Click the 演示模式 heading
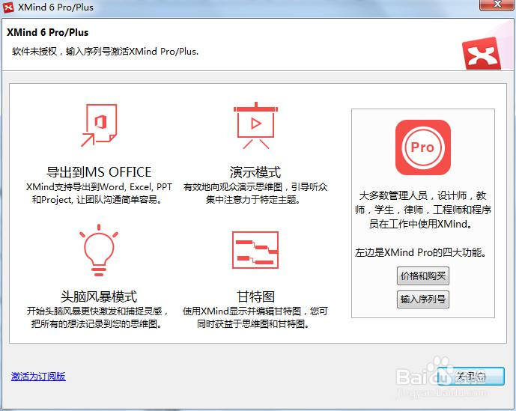This screenshot has height=411, width=516. click(x=255, y=172)
